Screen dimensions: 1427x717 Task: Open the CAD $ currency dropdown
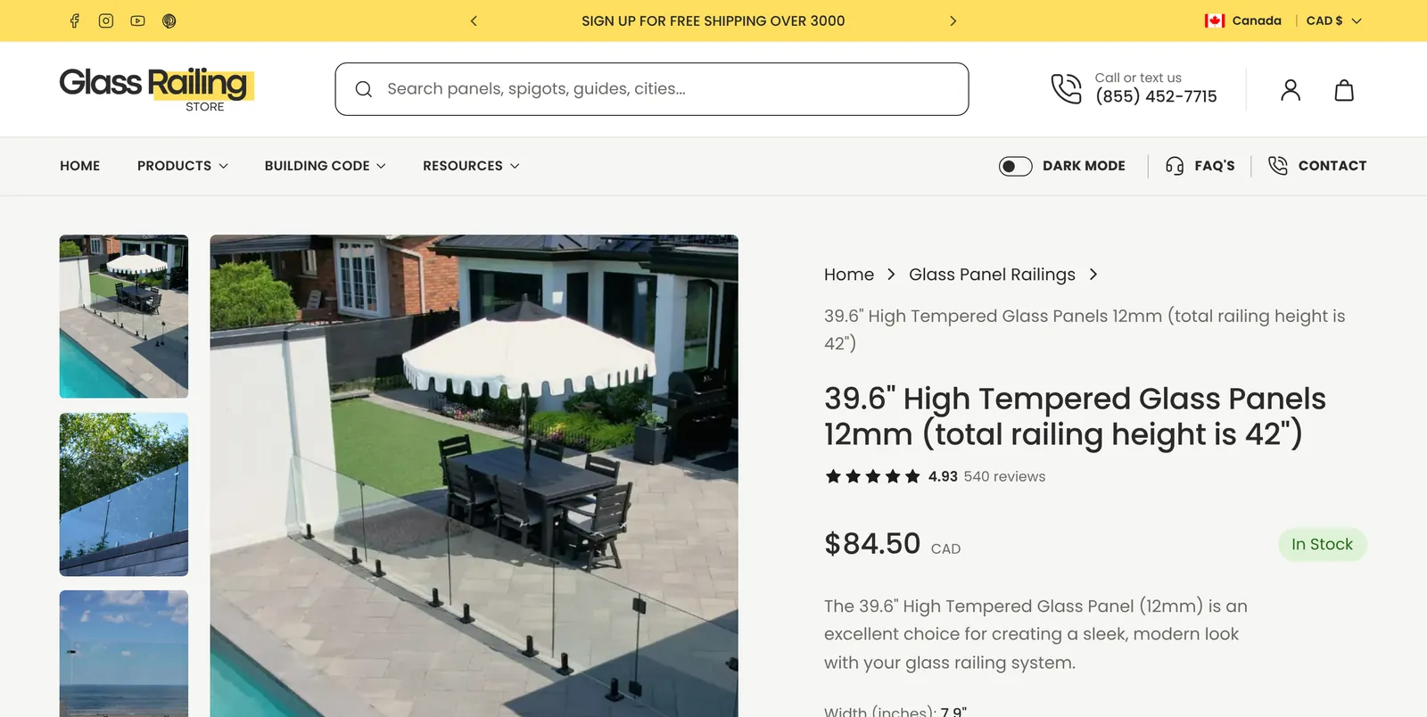click(x=1333, y=21)
